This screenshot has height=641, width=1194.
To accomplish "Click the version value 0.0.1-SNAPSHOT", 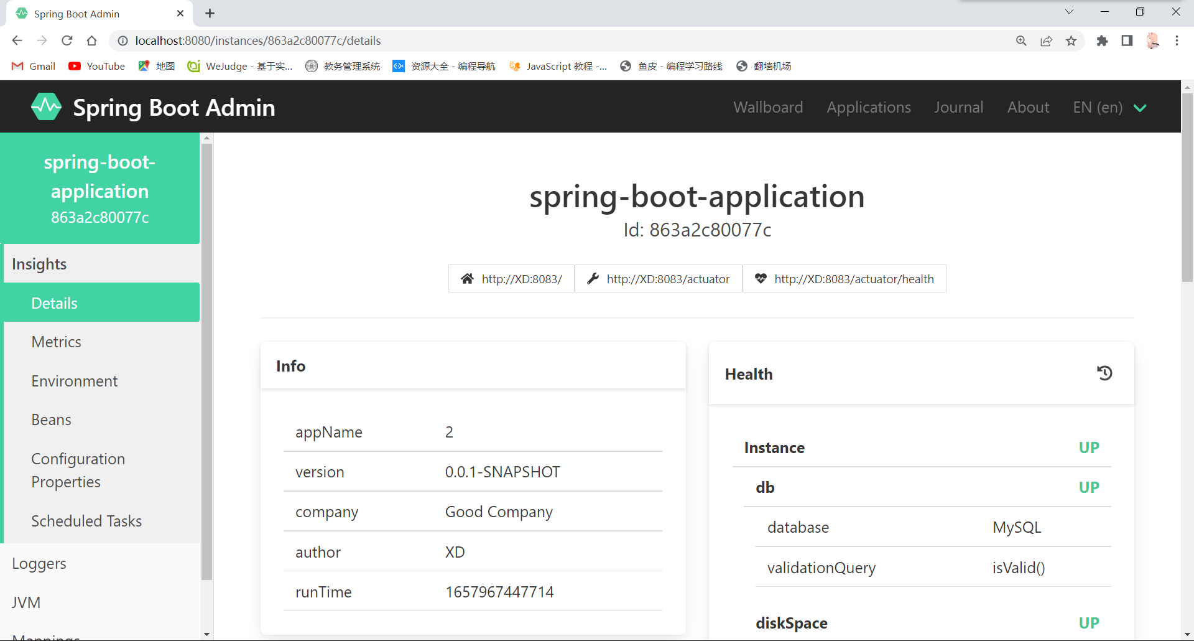I will [502, 472].
